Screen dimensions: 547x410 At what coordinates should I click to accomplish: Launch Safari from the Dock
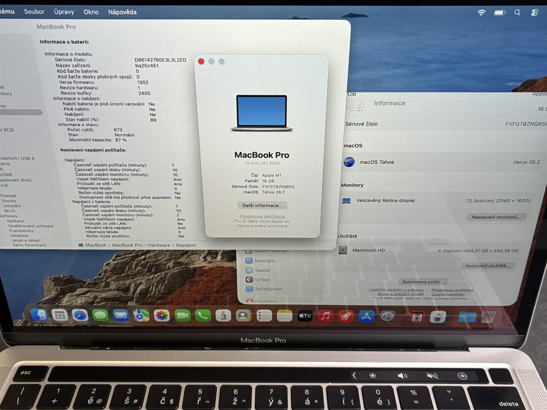pyautogui.click(x=80, y=315)
